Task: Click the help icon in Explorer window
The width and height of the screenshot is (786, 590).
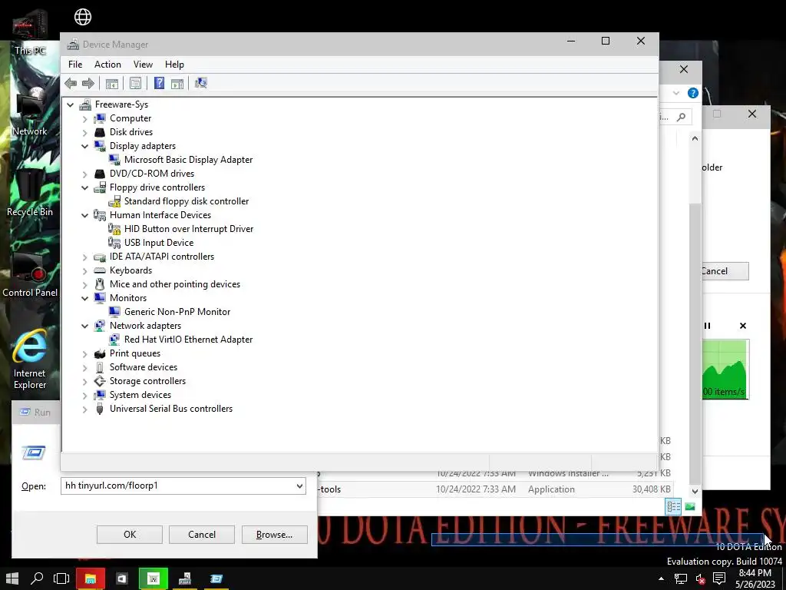Action: (693, 93)
